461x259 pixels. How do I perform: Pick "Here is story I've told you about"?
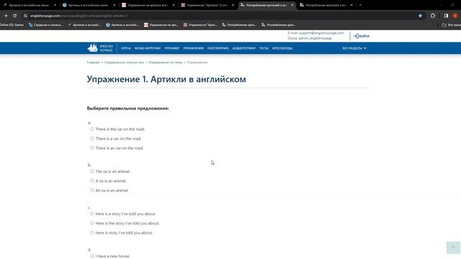point(92,232)
